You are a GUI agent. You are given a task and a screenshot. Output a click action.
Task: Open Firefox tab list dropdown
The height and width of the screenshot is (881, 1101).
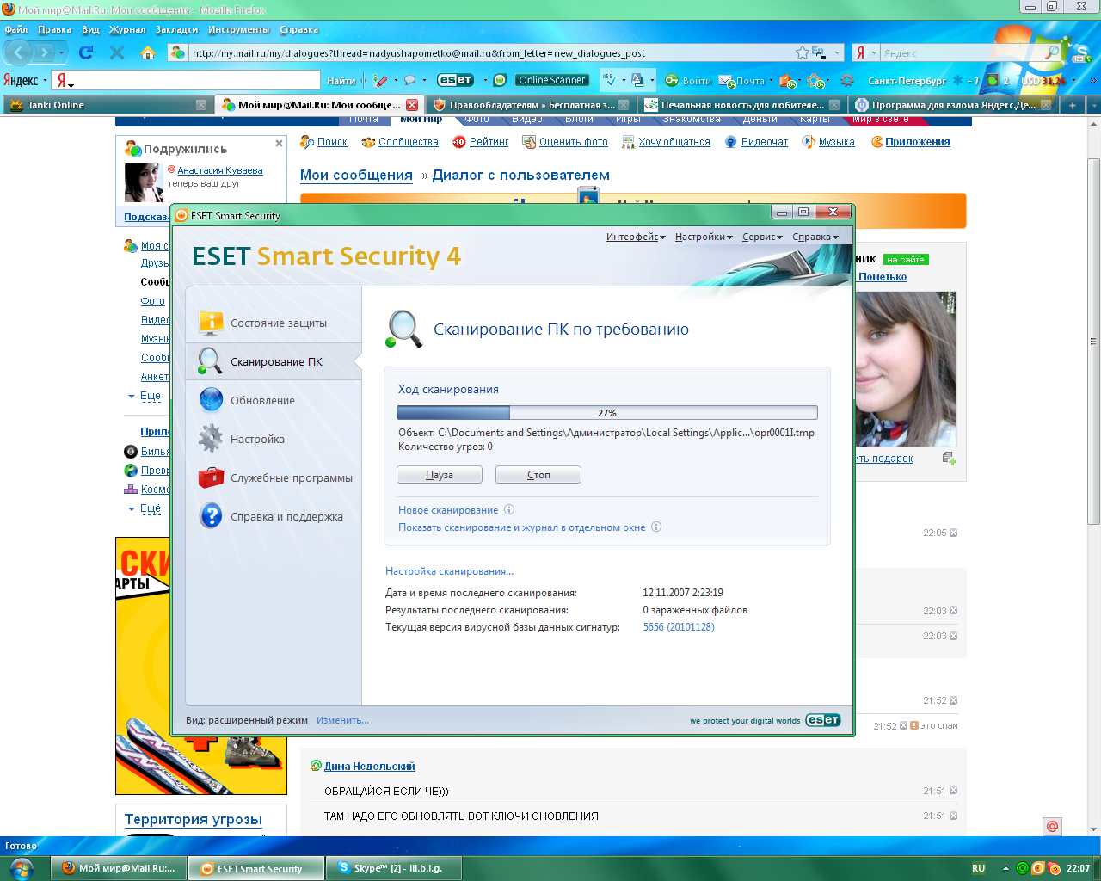1094,105
